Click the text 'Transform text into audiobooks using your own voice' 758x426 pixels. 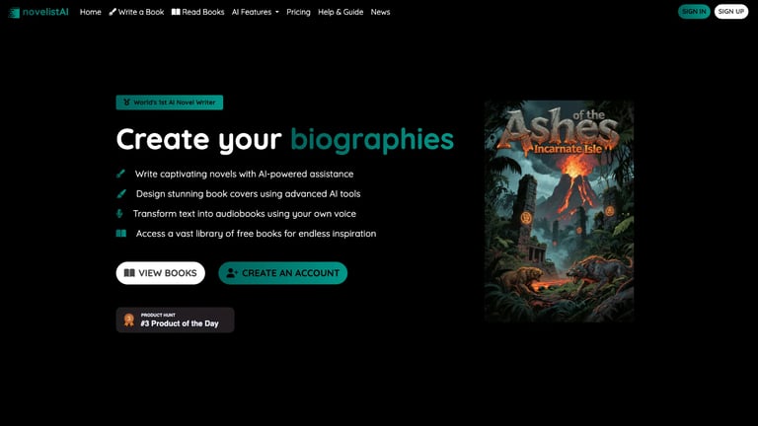[x=245, y=213]
